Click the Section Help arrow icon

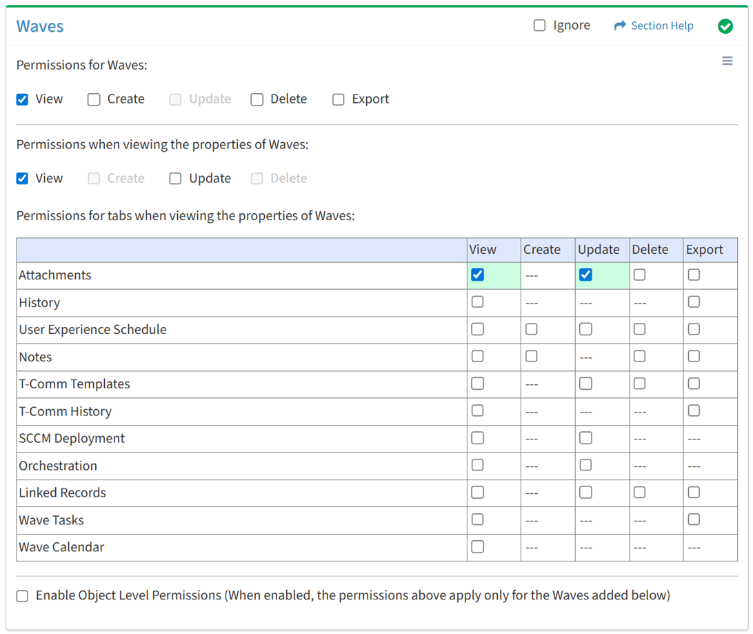620,26
